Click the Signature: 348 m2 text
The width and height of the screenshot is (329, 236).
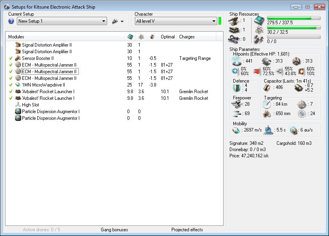click(x=246, y=143)
